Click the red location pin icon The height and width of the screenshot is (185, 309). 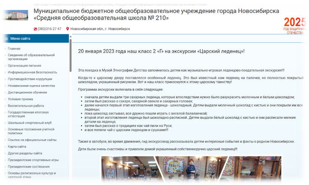[68, 29]
